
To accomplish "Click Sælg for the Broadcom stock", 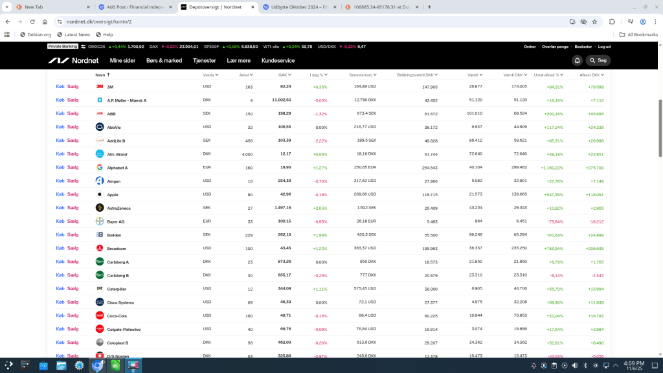I will coord(73,248).
